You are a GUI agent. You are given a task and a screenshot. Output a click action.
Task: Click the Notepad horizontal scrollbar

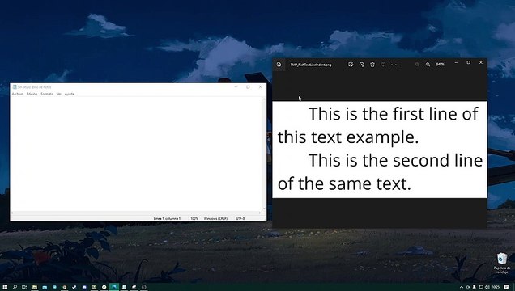pyautogui.click(x=136, y=213)
